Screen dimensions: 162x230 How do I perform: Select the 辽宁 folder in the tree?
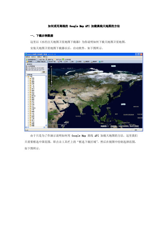[32, 106]
